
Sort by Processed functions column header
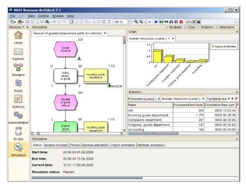coord(188,105)
